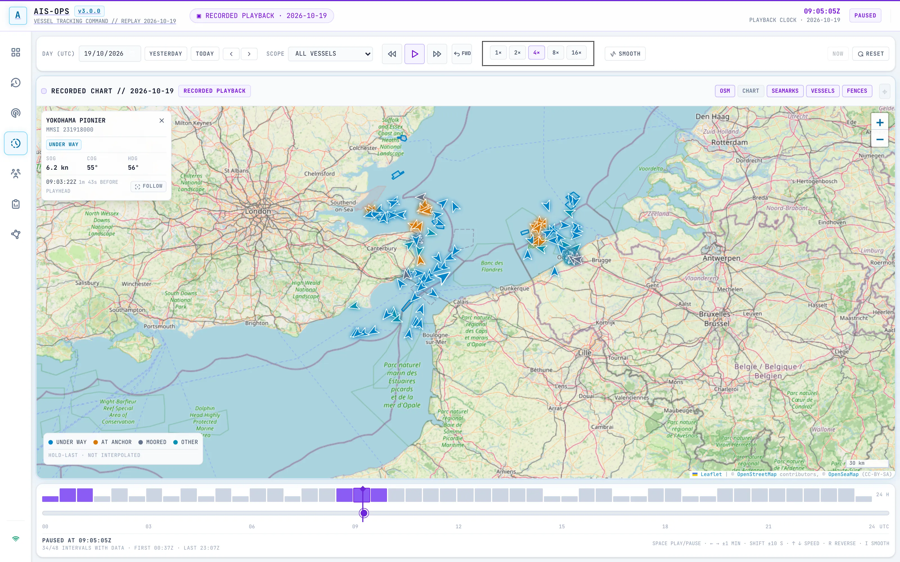Click the timeline playhead slider handle
The height and width of the screenshot is (562, 900).
[364, 513]
